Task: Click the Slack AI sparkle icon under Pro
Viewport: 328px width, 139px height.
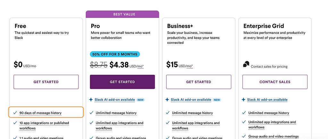Action: (91, 100)
